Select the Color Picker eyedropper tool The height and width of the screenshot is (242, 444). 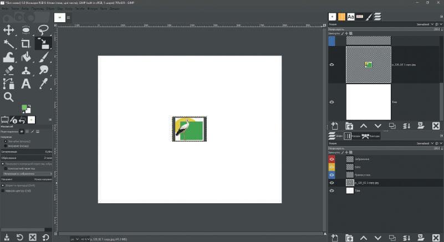point(43,84)
